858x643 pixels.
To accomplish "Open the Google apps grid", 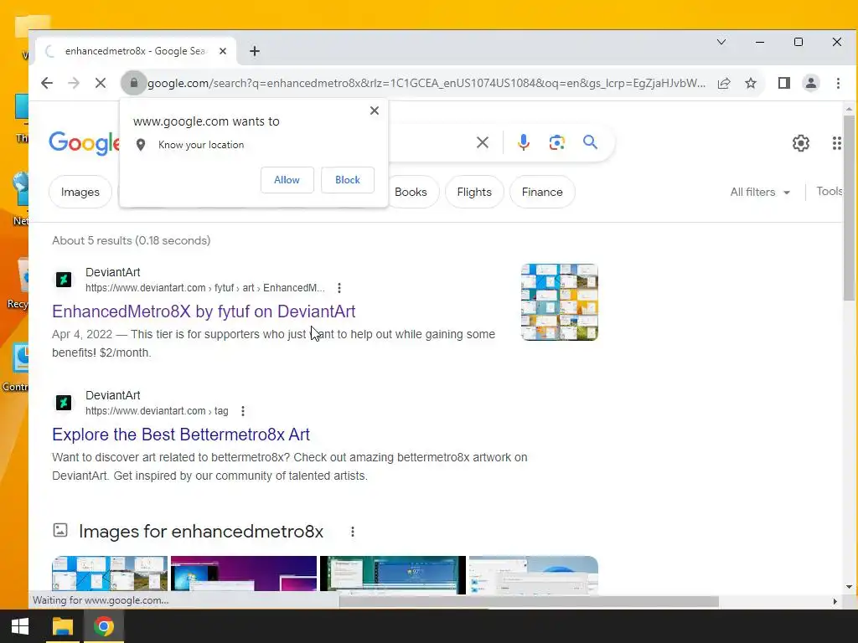I will point(837,143).
